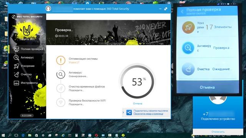
Task: Open Microsoft Store from taskbar
Action: click(x=36, y=135)
